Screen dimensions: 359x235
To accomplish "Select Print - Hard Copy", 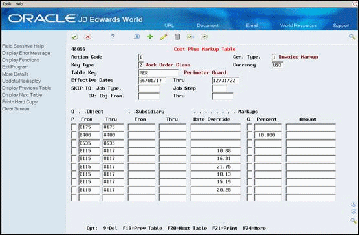I will 19,102.
